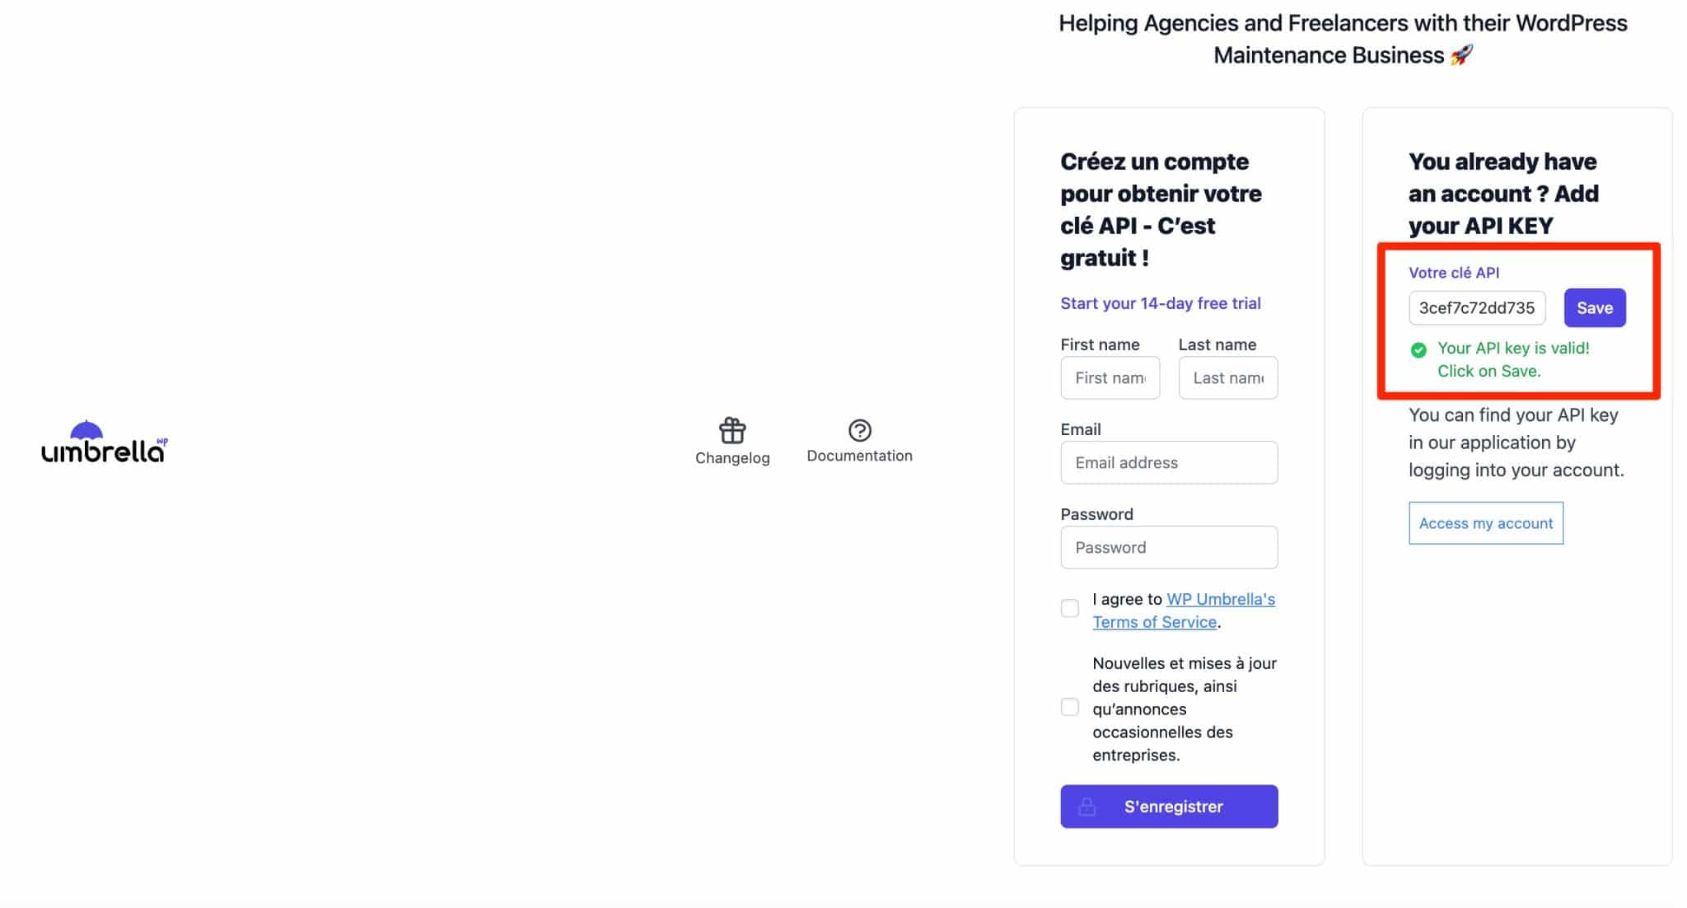Click Start your 14-day free trial

(1160, 303)
